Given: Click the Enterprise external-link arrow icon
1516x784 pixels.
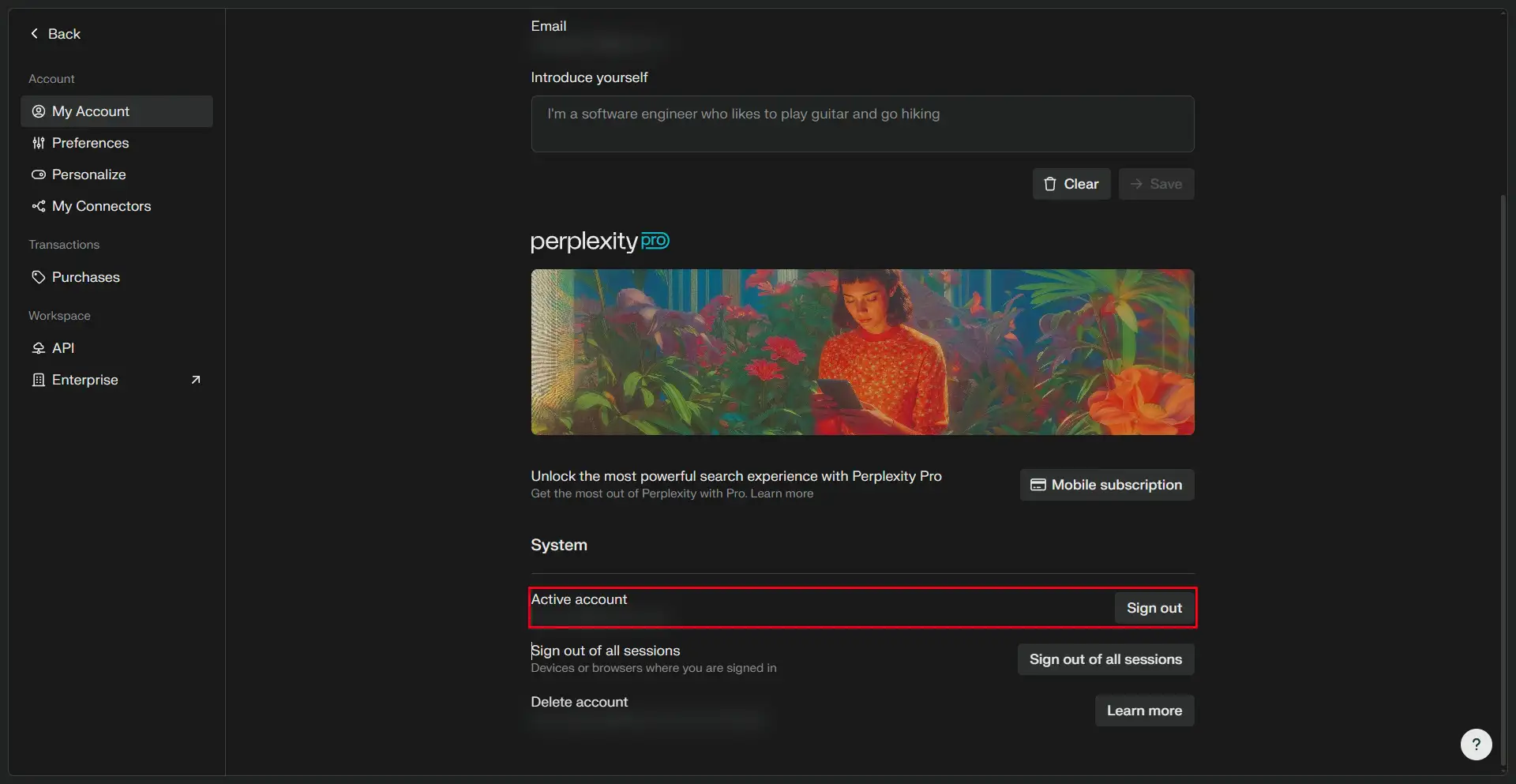Looking at the screenshot, I should (196, 380).
